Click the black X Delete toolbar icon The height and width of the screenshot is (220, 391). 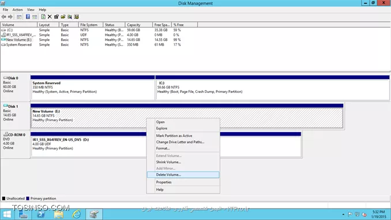click(x=50, y=17)
